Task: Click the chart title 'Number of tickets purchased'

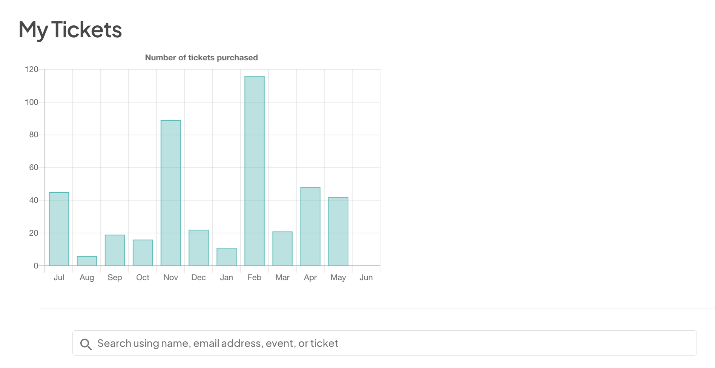Action: pyautogui.click(x=201, y=58)
